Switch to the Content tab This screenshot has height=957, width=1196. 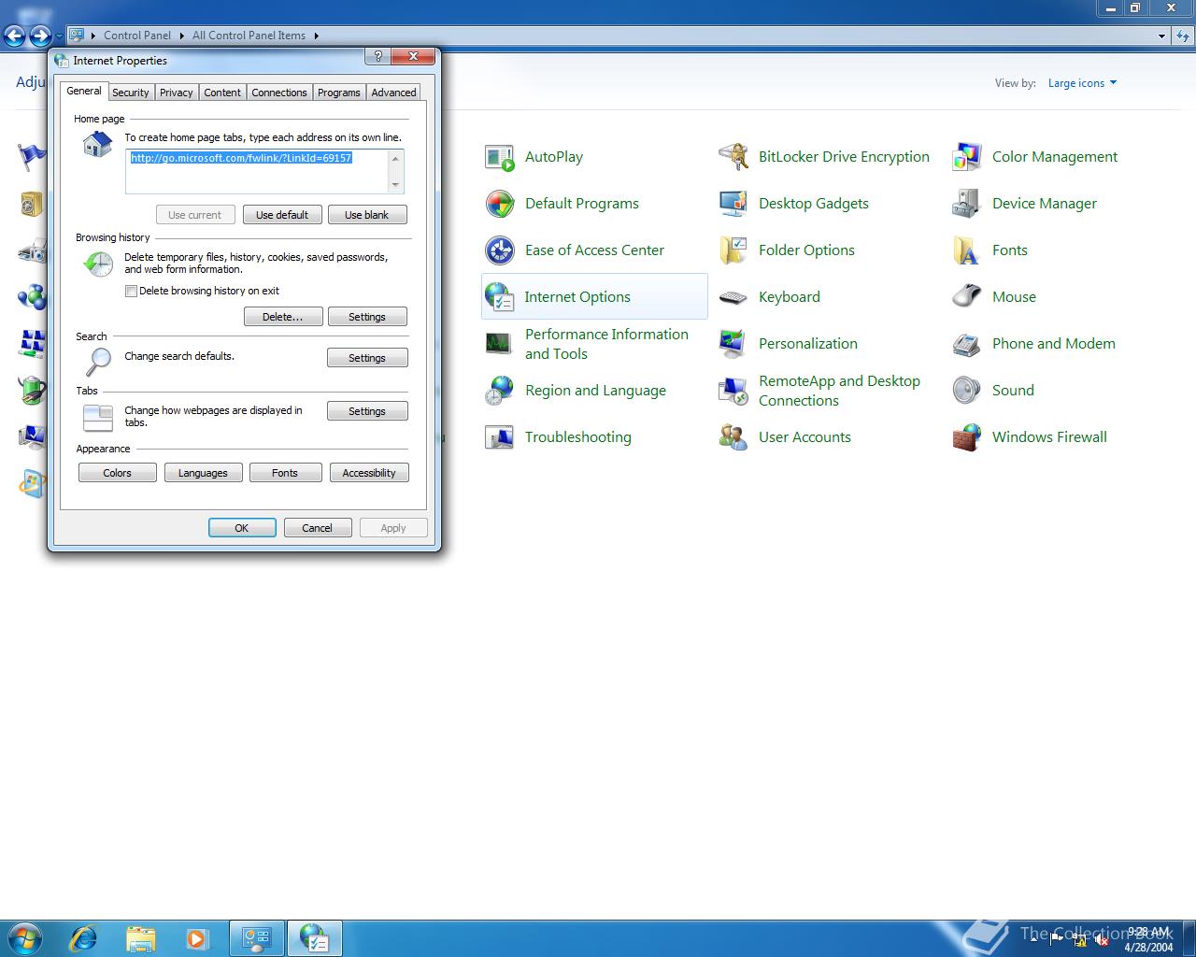tap(222, 93)
